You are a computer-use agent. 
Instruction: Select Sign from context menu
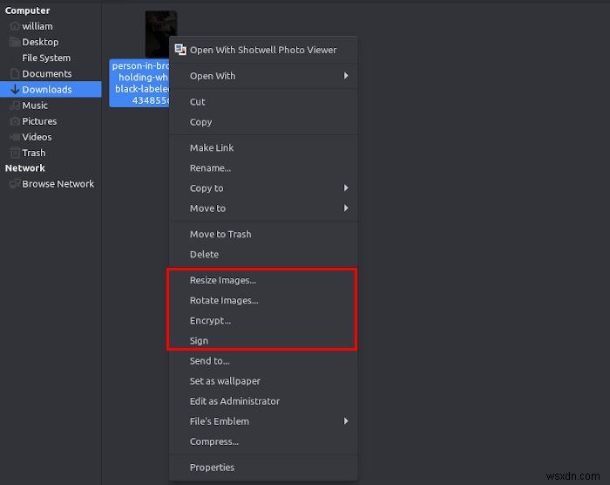click(x=263, y=340)
